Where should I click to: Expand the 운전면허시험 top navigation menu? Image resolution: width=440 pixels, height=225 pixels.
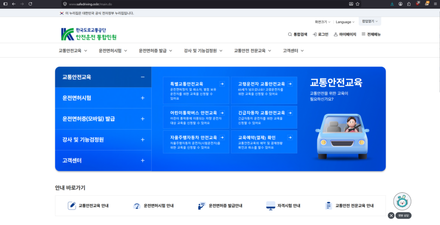(x=113, y=51)
